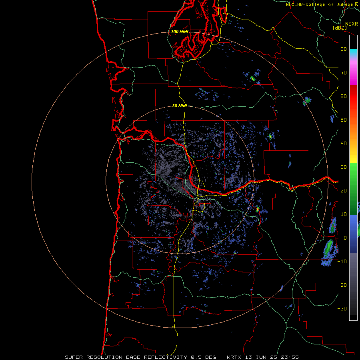Image resolution: width=360 pixels, height=360 pixels.
Task: Click the "NEXR" label above the scale
Action: tap(351, 24)
